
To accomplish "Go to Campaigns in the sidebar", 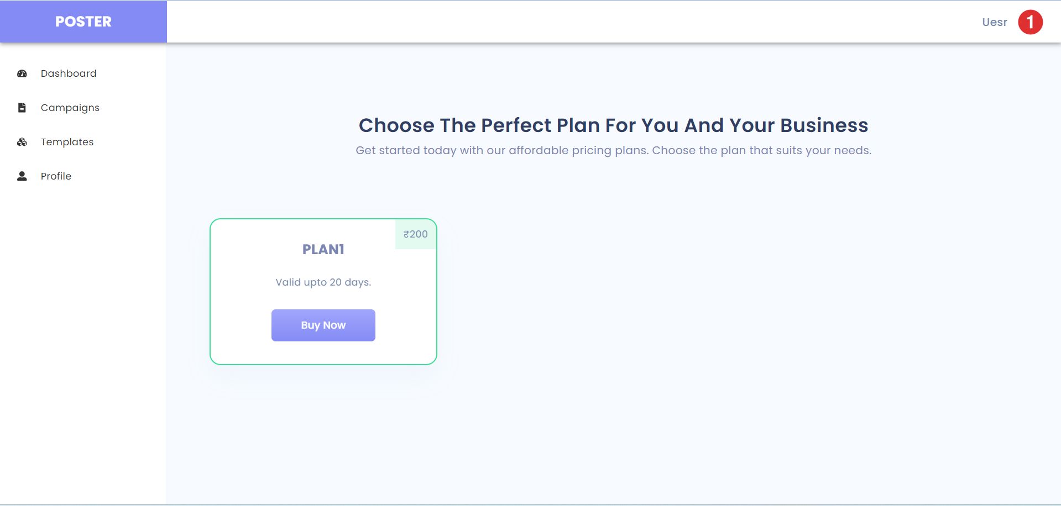I will click(70, 108).
